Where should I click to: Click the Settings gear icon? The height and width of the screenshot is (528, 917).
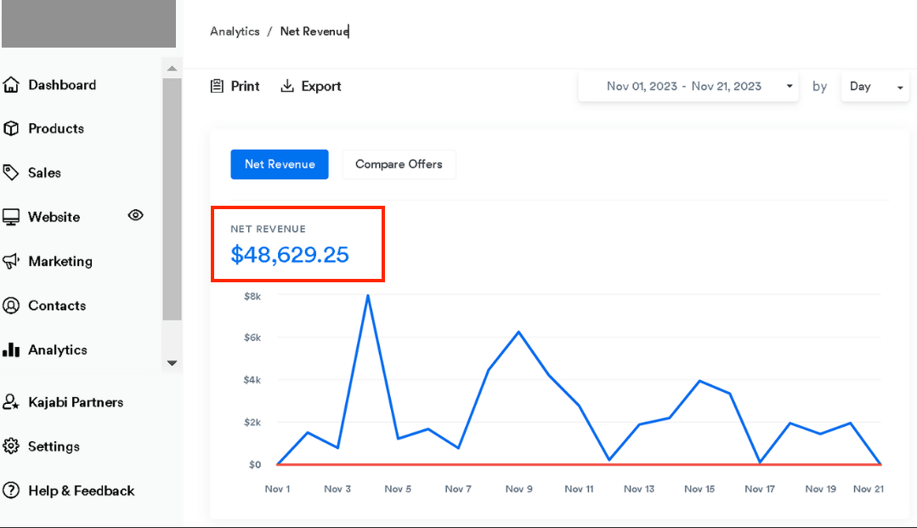tap(11, 447)
